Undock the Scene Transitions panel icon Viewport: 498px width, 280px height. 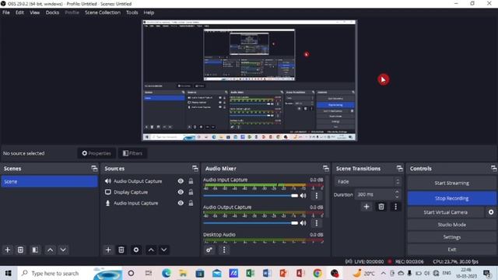pos(399,168)
